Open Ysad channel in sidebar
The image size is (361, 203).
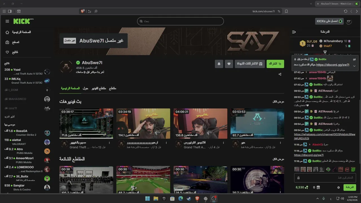[27, 72]
